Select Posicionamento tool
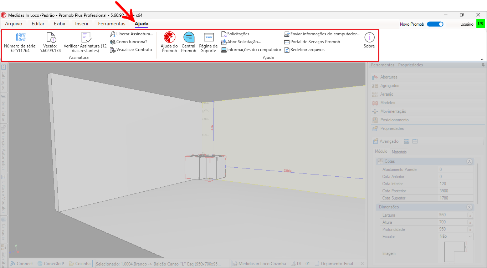The image size is (487, 268). [x=428, y=120]
